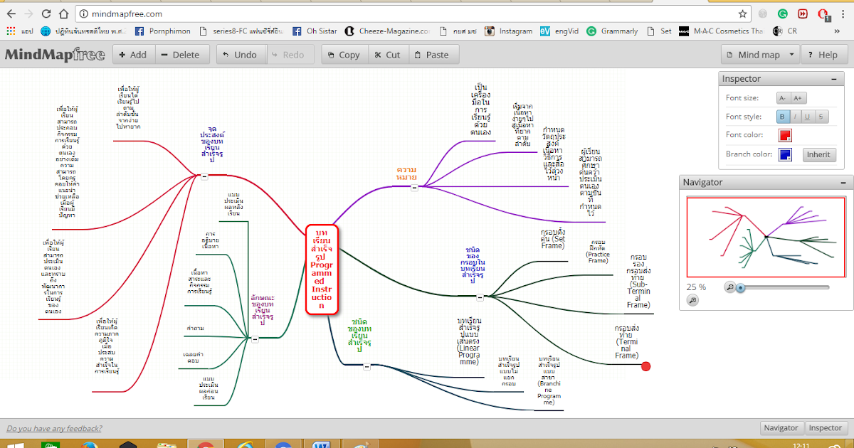This screenshot has height=448, width=854.
Task: Select the Cut scissors icon
Action: (376, 54)
